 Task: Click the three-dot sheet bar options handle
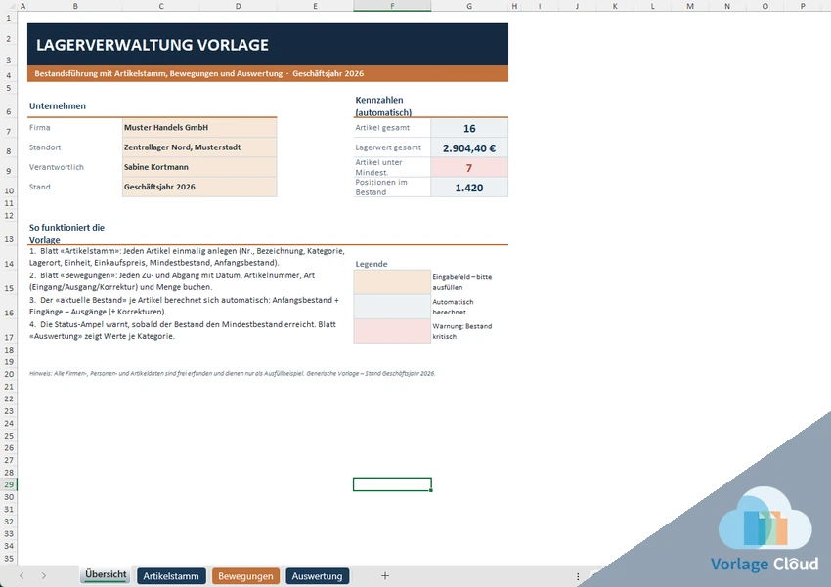coord(578,576)
